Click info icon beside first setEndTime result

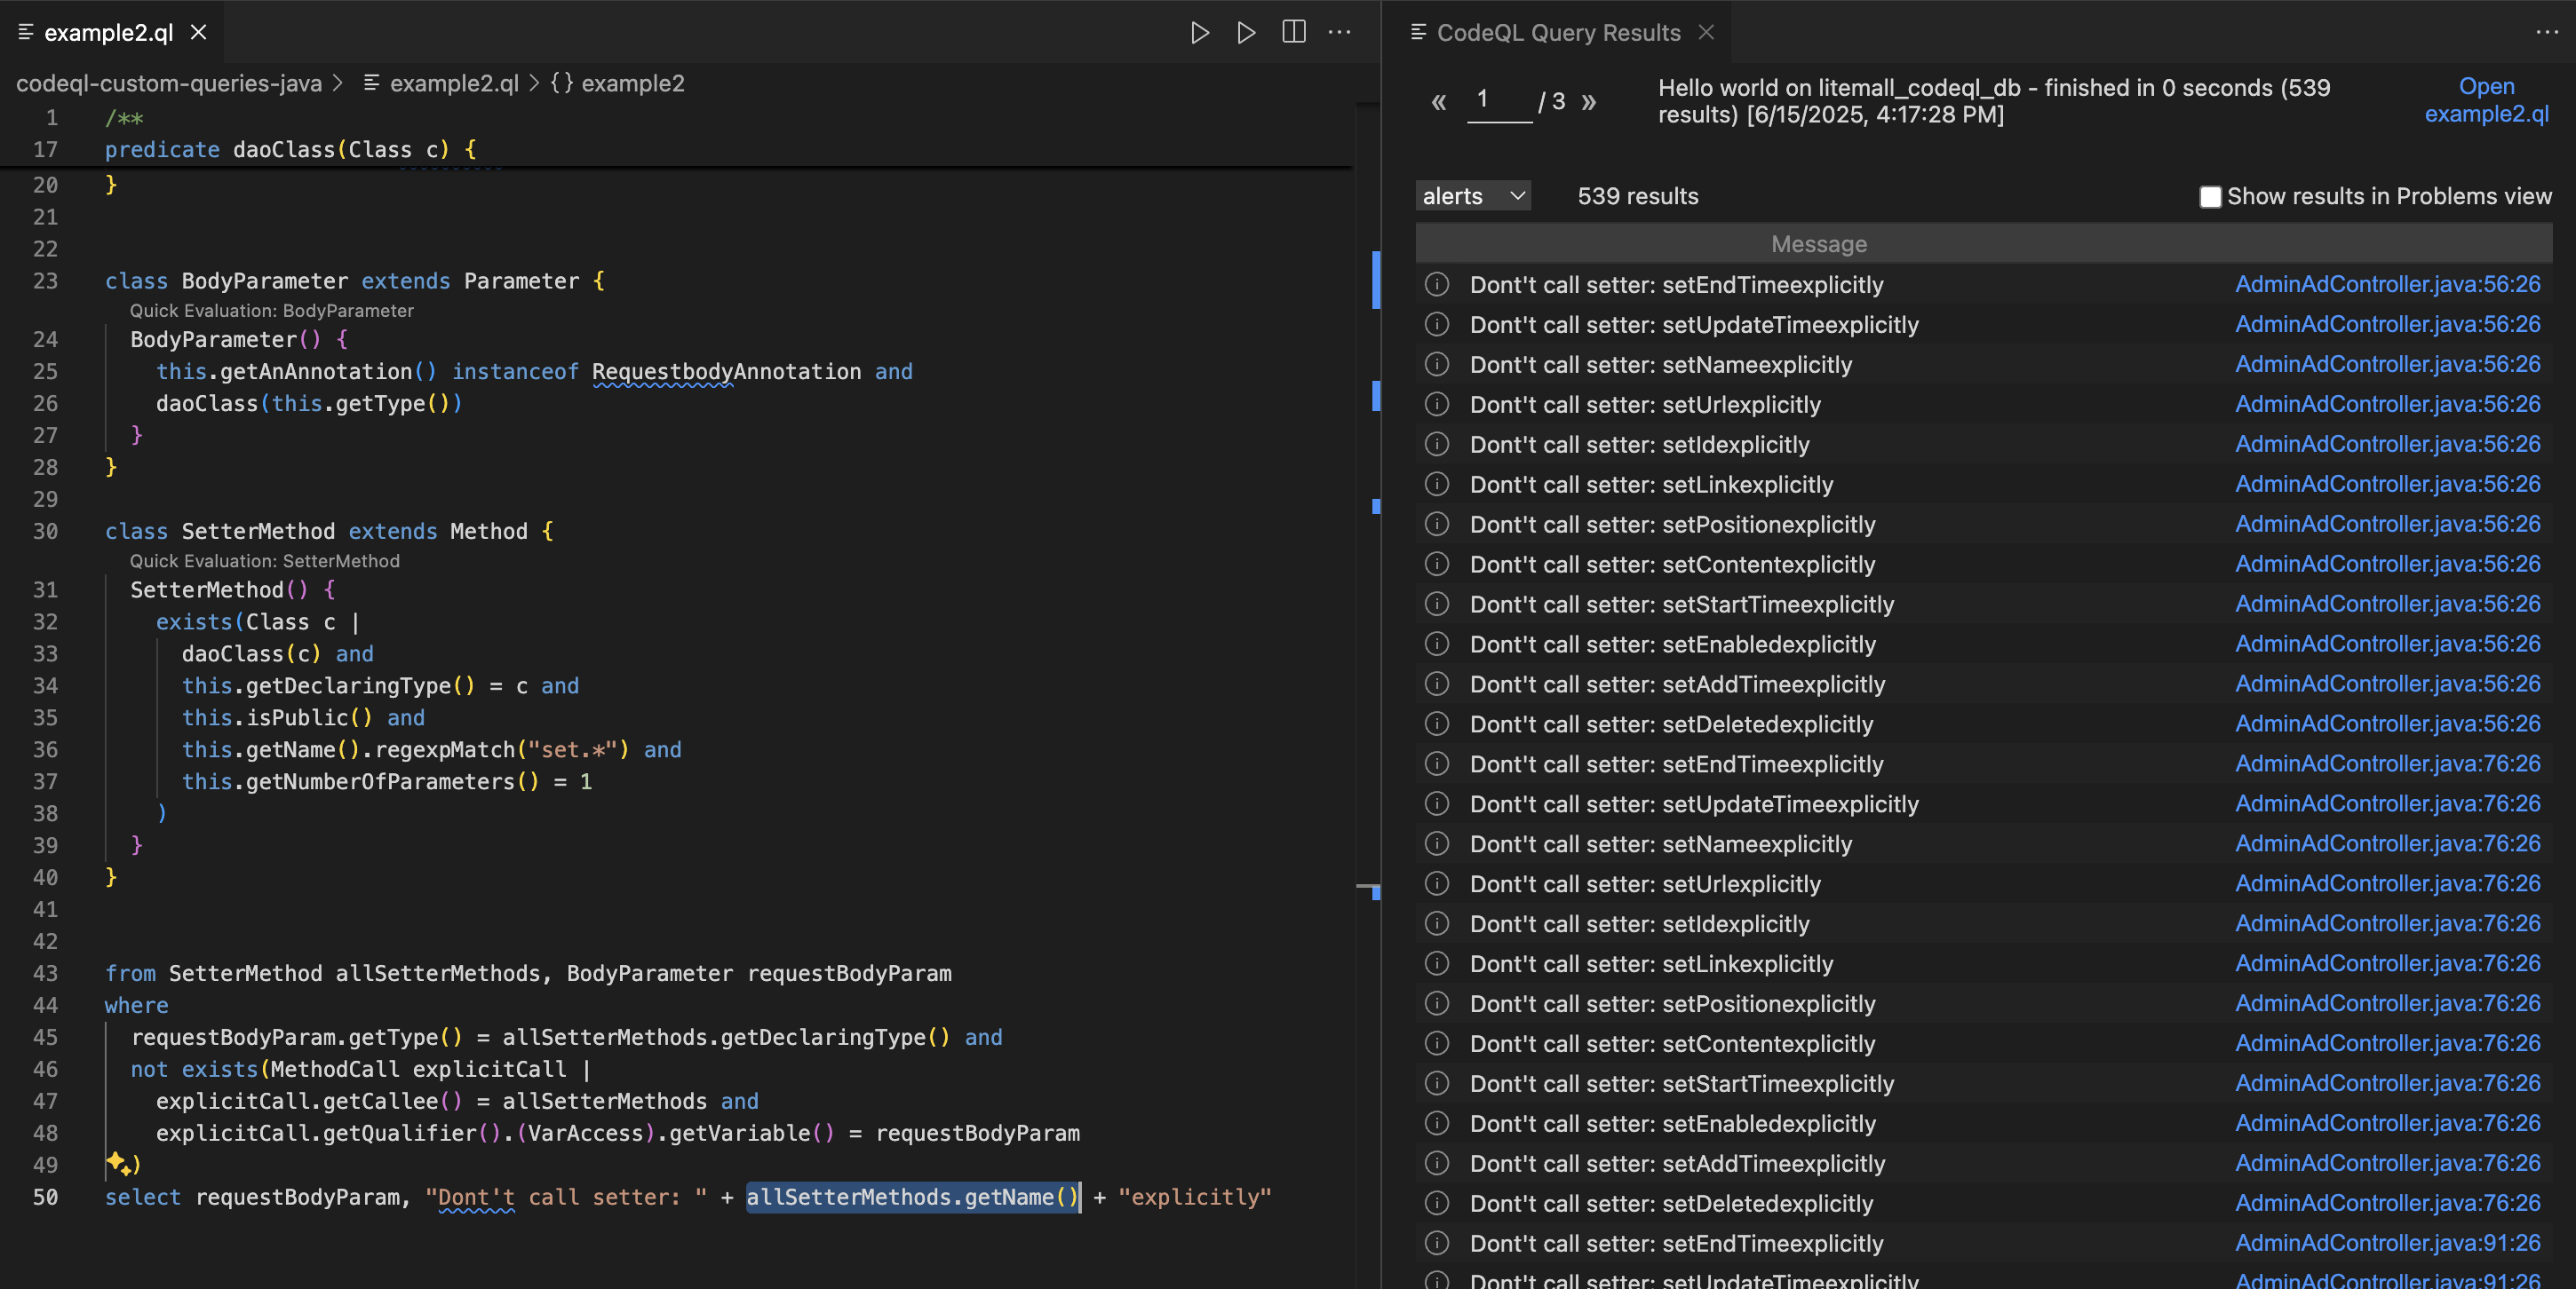coord(1436,285)
